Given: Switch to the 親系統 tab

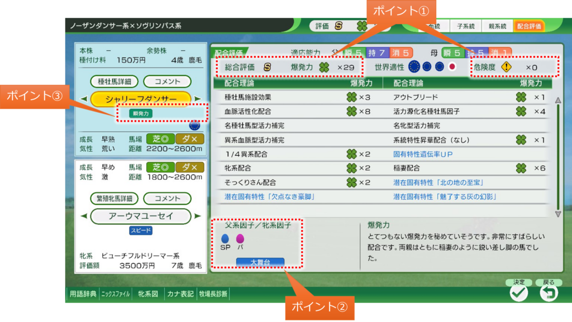Looking at the screenshot, I should [497, 26].
